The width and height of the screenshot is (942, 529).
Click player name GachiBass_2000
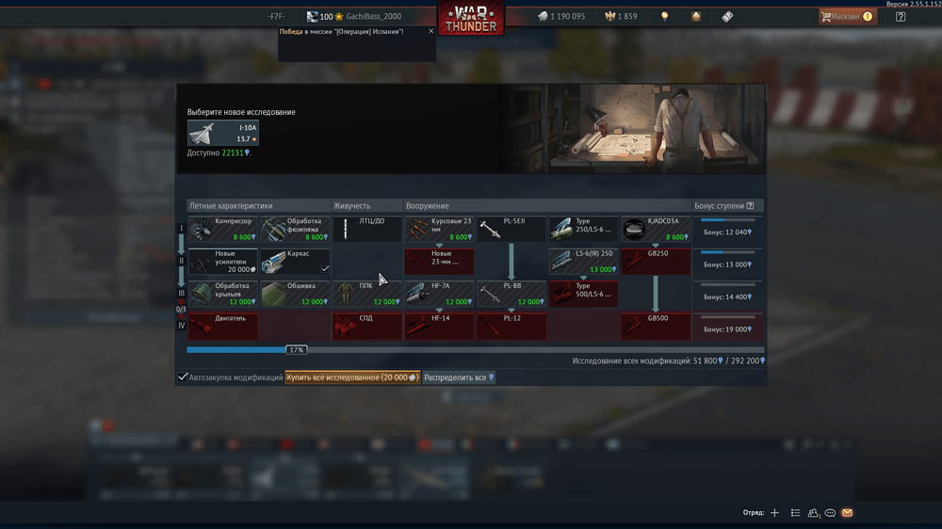(373, 16)
